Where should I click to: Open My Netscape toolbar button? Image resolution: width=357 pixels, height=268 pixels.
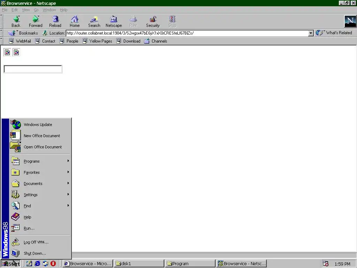click(x=114, y=21)
